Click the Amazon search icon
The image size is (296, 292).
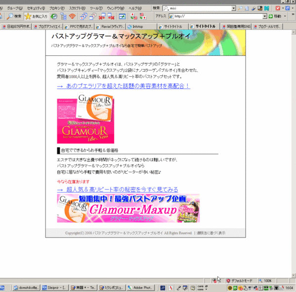[x=260, y=8]
